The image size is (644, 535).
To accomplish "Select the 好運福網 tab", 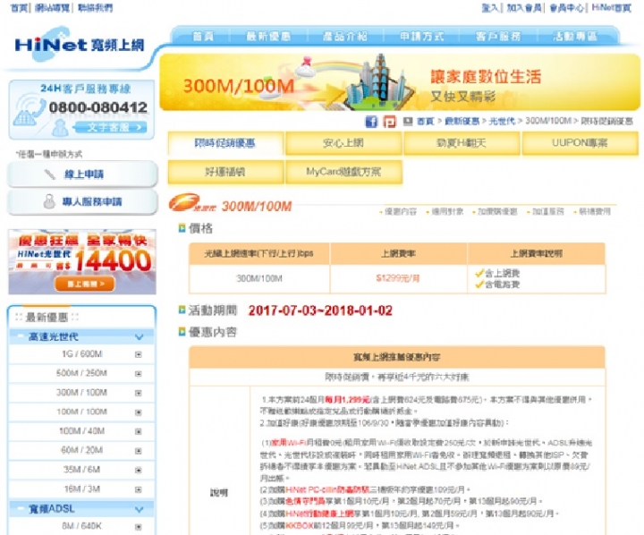I will (x=225, y=172).
